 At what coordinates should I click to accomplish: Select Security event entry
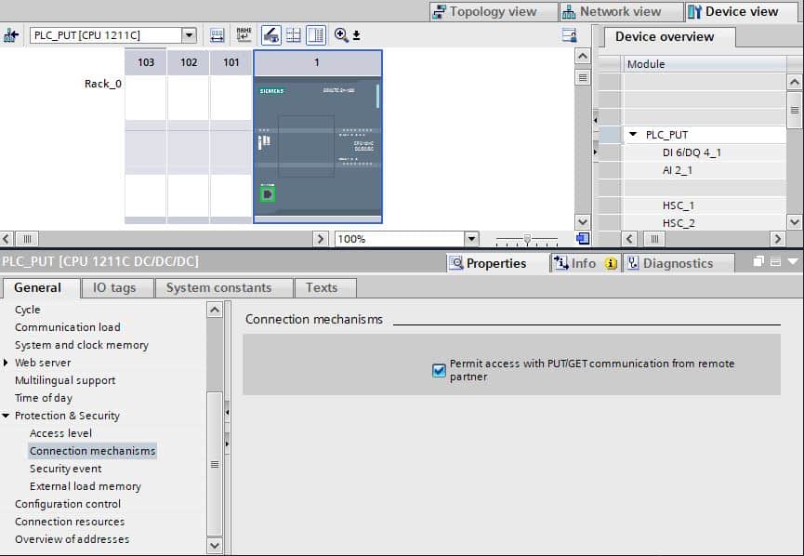(x=66, y=469)
